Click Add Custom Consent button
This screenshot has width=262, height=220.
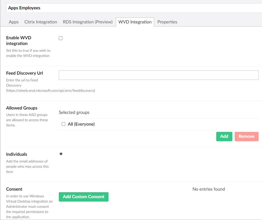coord(84,197)
